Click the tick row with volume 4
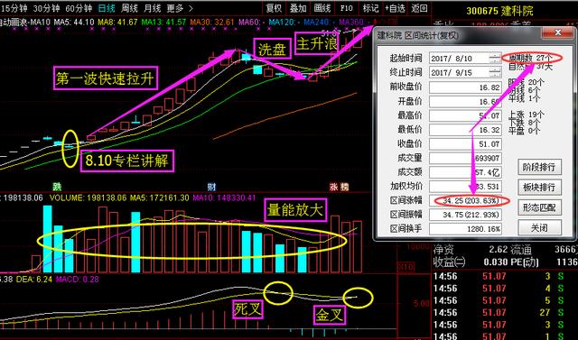 [x=503, y=288]
